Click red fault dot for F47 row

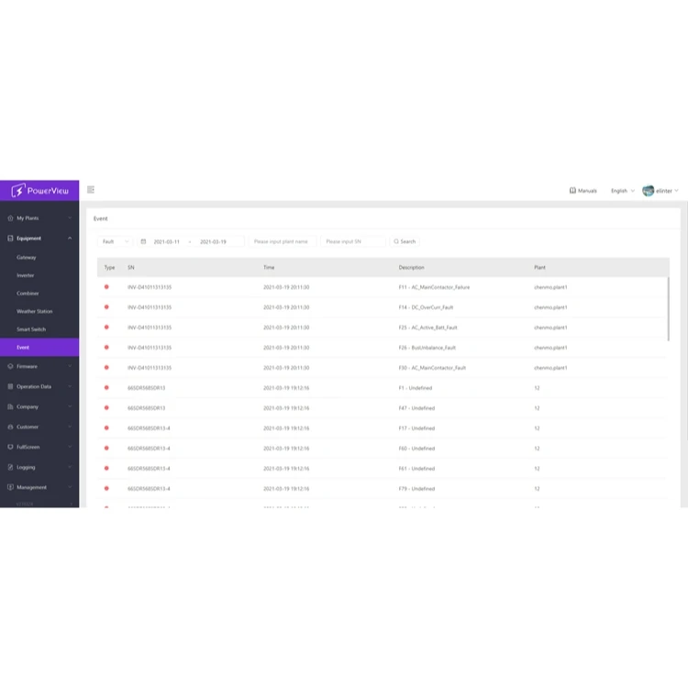(x=106, y=407)
